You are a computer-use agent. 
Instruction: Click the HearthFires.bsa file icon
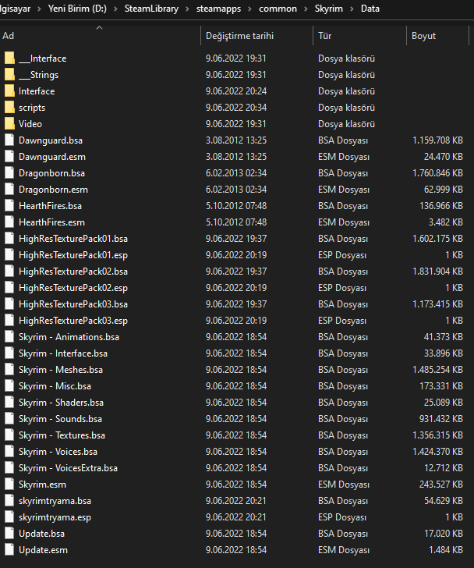pos(9,205)
